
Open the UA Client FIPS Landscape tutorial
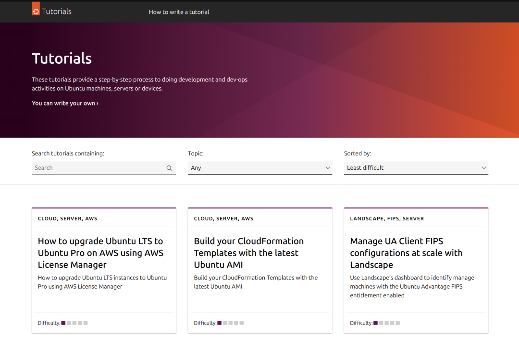pyautogui.click(x=406, y=253)
